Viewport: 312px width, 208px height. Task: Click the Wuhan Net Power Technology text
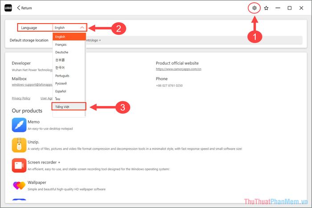coord(32,70)
